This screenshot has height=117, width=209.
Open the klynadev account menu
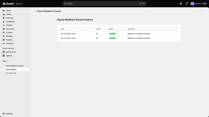click(199, 4)
